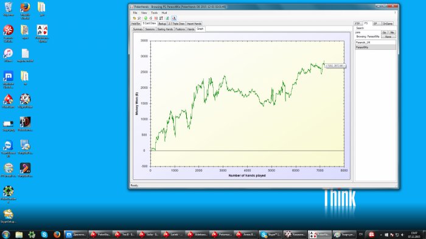Open the Windows Start menu
The width and height of the screenshot is (426, 239).
pyautogui.click(x=5, y=234)
